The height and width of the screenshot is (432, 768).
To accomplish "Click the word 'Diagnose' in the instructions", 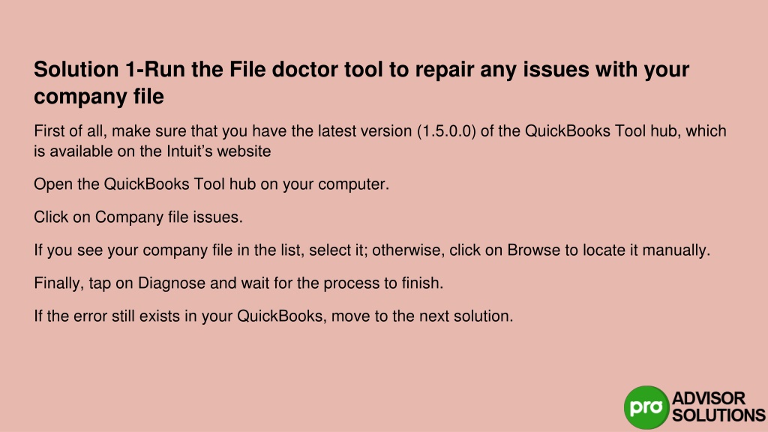I will click(x=172, y=283).
